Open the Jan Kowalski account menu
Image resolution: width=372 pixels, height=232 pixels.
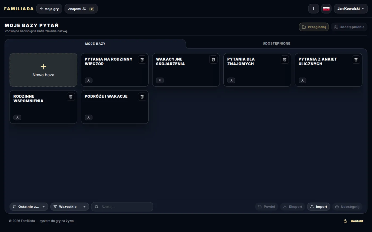tap(351, 9)
